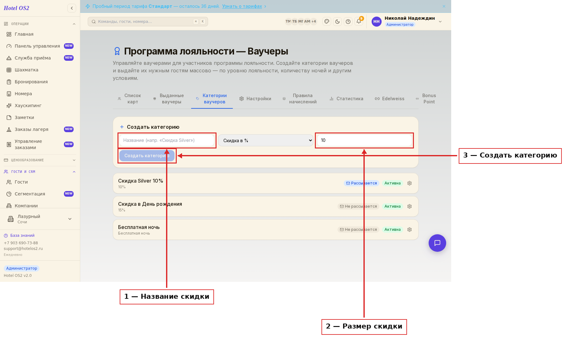The height and width of the screenshot is (342, 569).
Task: Open Главная in the sidebar
Action: [40, 34]
